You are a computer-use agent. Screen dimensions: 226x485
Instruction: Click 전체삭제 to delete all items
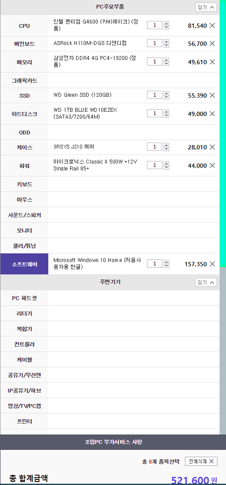pos(201,461)
